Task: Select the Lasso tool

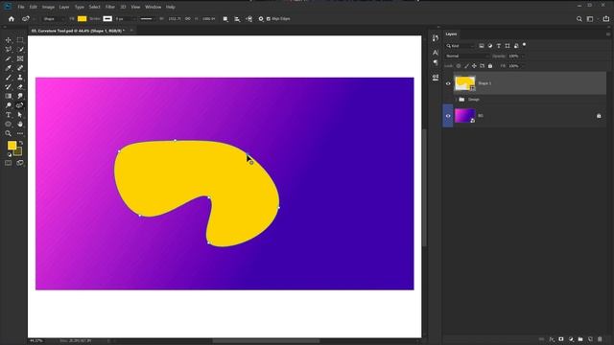Action: pyautogui.click(x=9, y=49)
